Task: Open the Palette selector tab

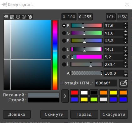Action: (30, 17)
